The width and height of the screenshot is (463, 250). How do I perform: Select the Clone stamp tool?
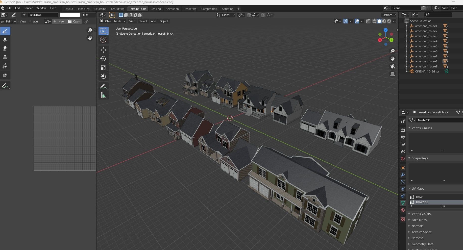click(5, 57)
